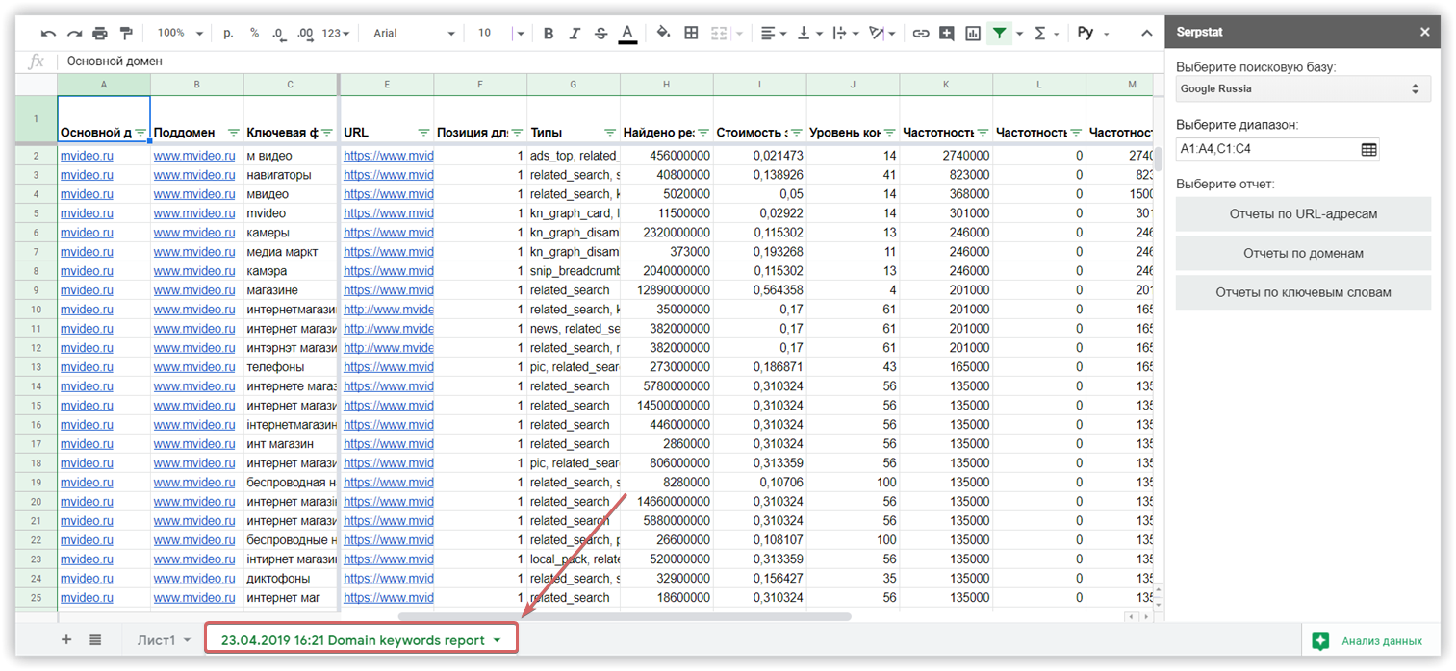Print the spreadsheet
The height and width of the screenshot is (671, 1456).
100,34
